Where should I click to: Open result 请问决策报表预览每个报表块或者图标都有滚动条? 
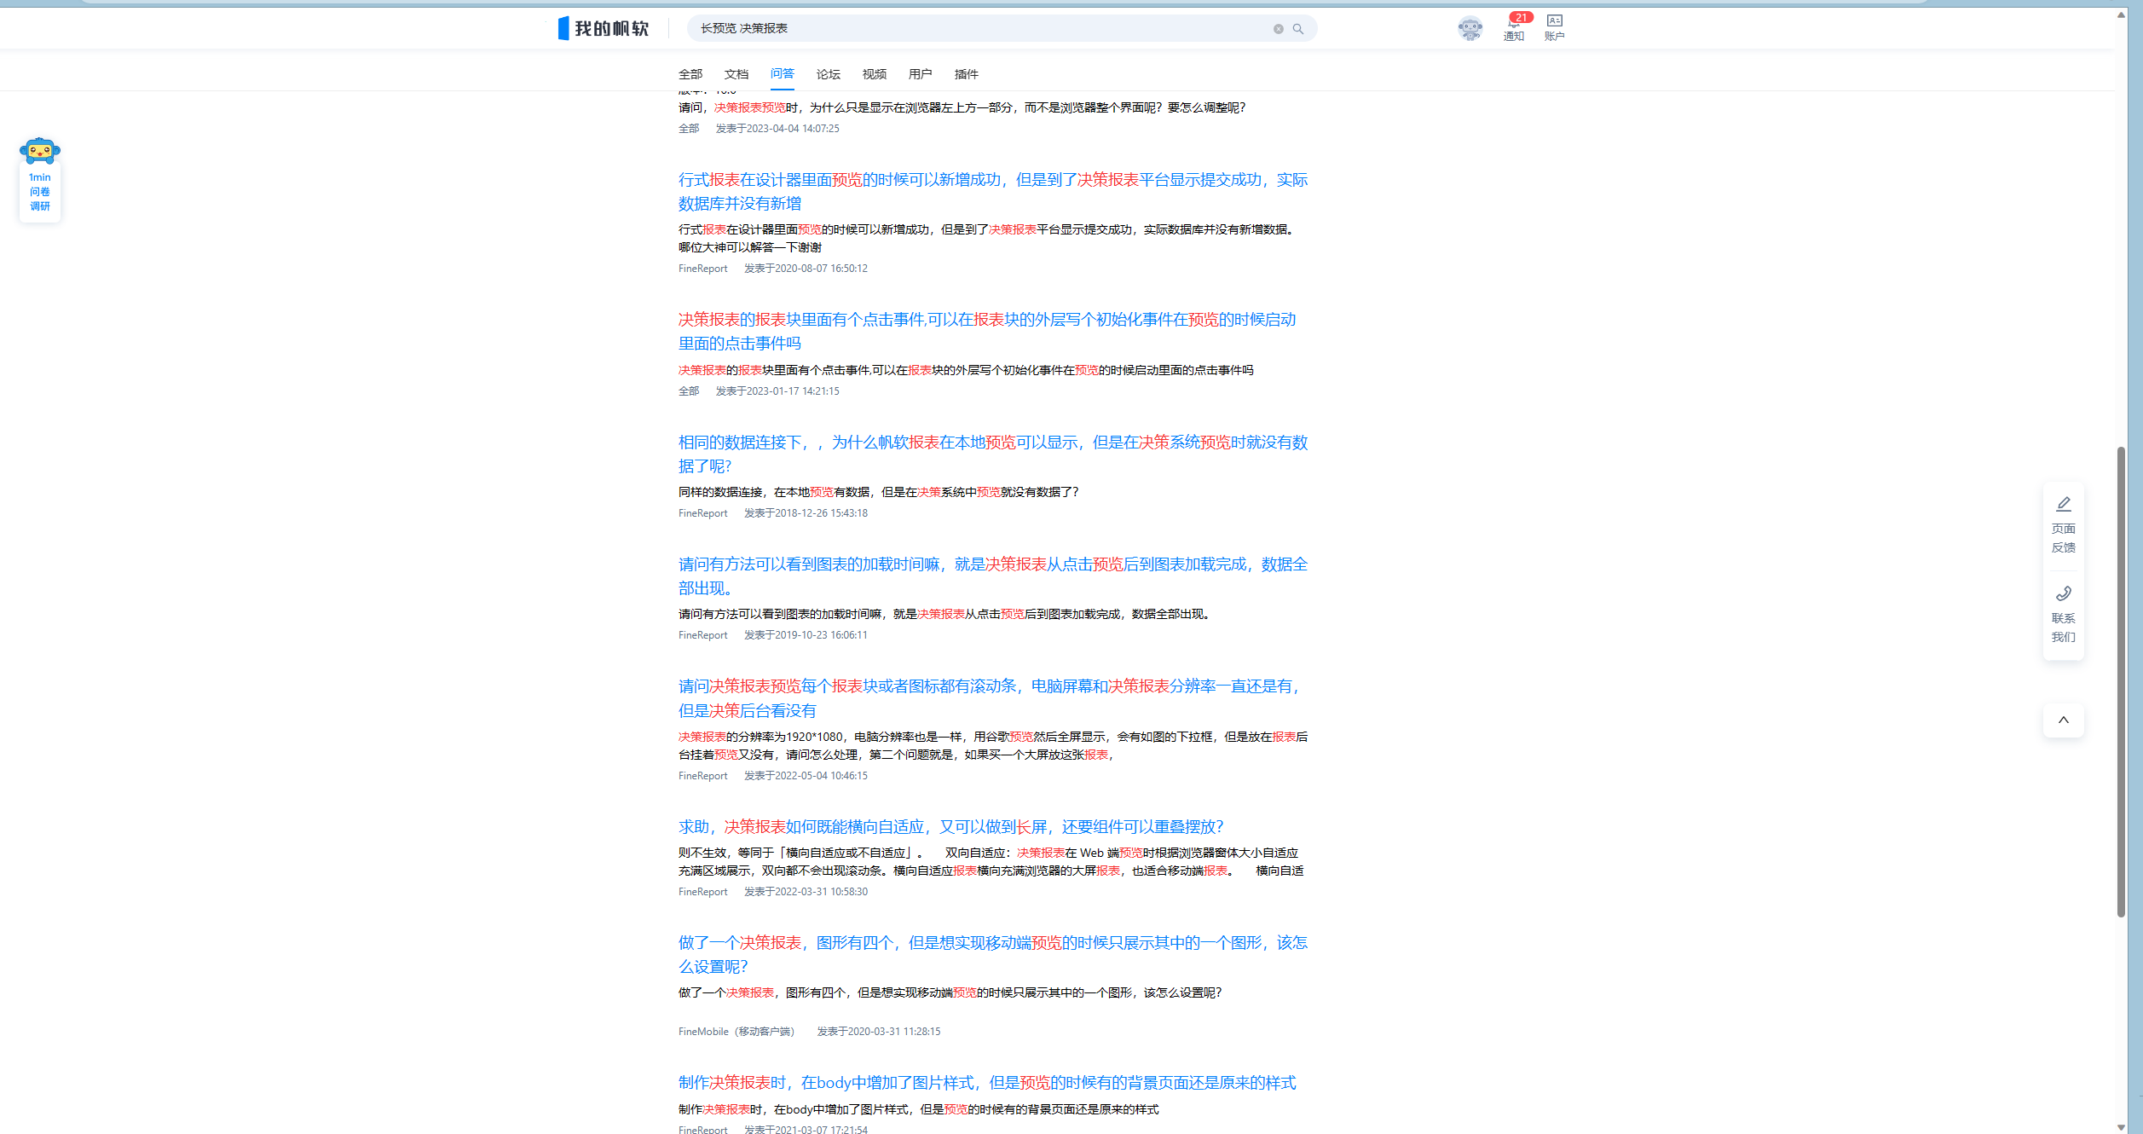coord(991,697)
